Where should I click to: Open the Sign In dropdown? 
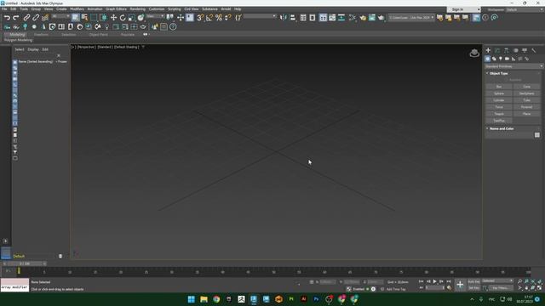[x=463, y=9]
